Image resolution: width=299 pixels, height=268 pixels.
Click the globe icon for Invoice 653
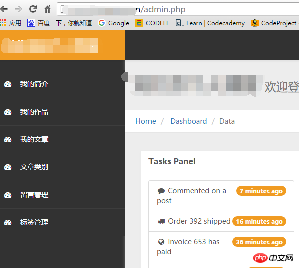coord(161,242)
